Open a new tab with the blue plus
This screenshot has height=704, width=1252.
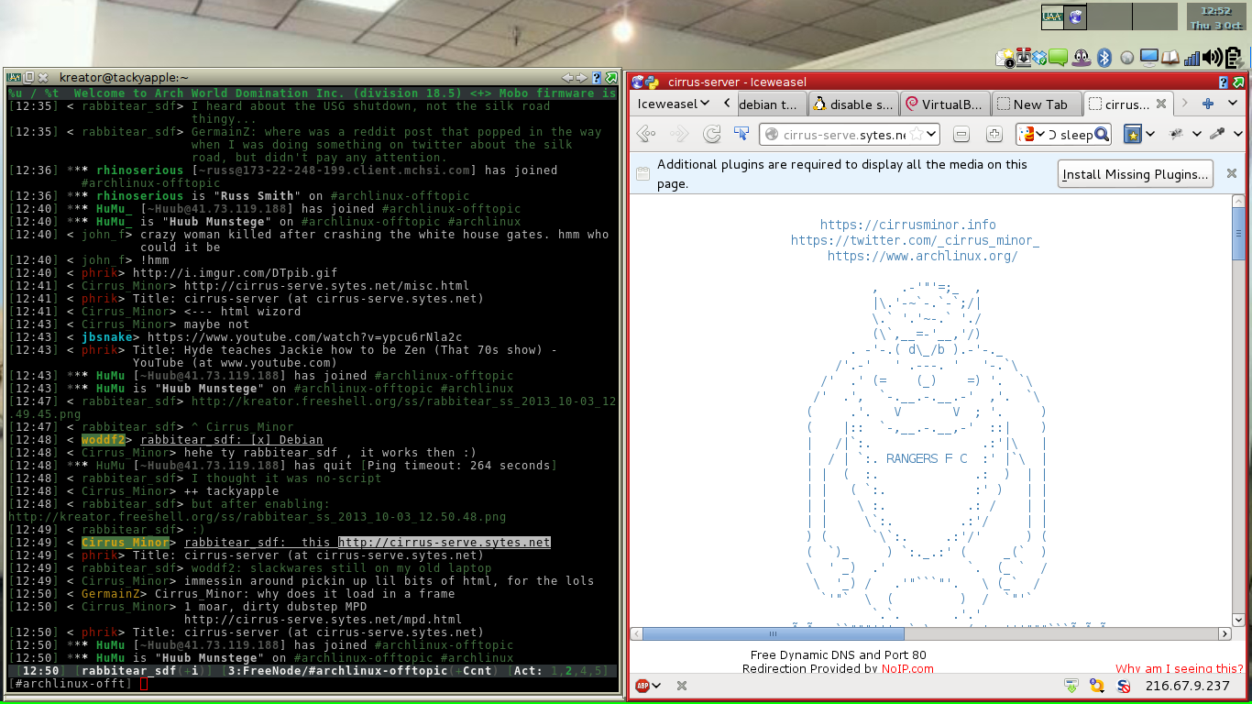tap(1208, 104)
